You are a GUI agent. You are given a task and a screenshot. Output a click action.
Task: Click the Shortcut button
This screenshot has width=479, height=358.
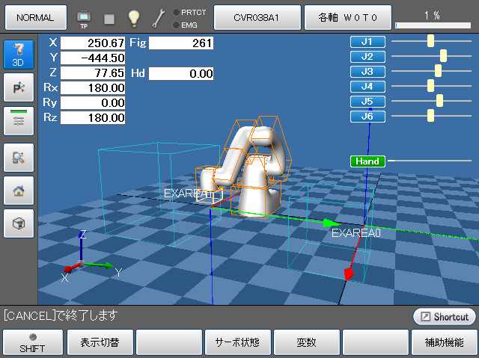(x=444, y=317)
